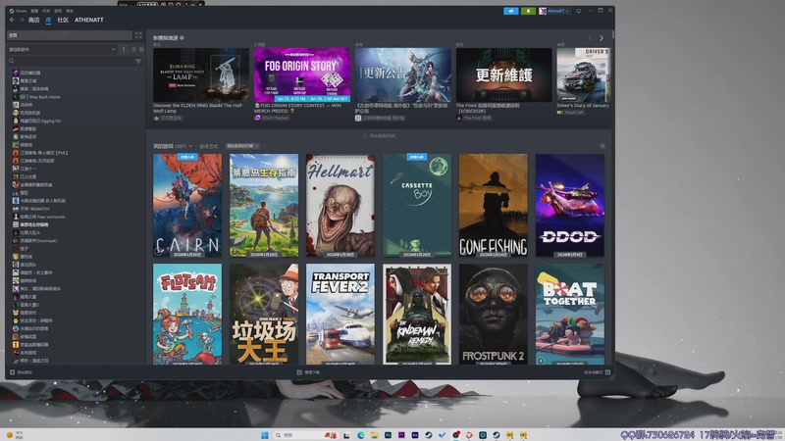
Task: Open the Transport Fever 2 game cover
Action: tap(340, 314)
